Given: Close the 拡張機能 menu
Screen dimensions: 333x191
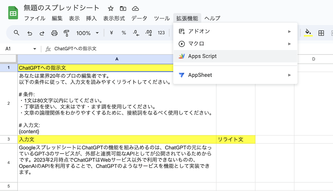Looking at the screenshot, I should pos(187,18).
